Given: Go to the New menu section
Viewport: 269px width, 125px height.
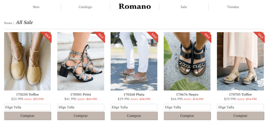Looking at the screenshot, I should [x=36, y=7].
